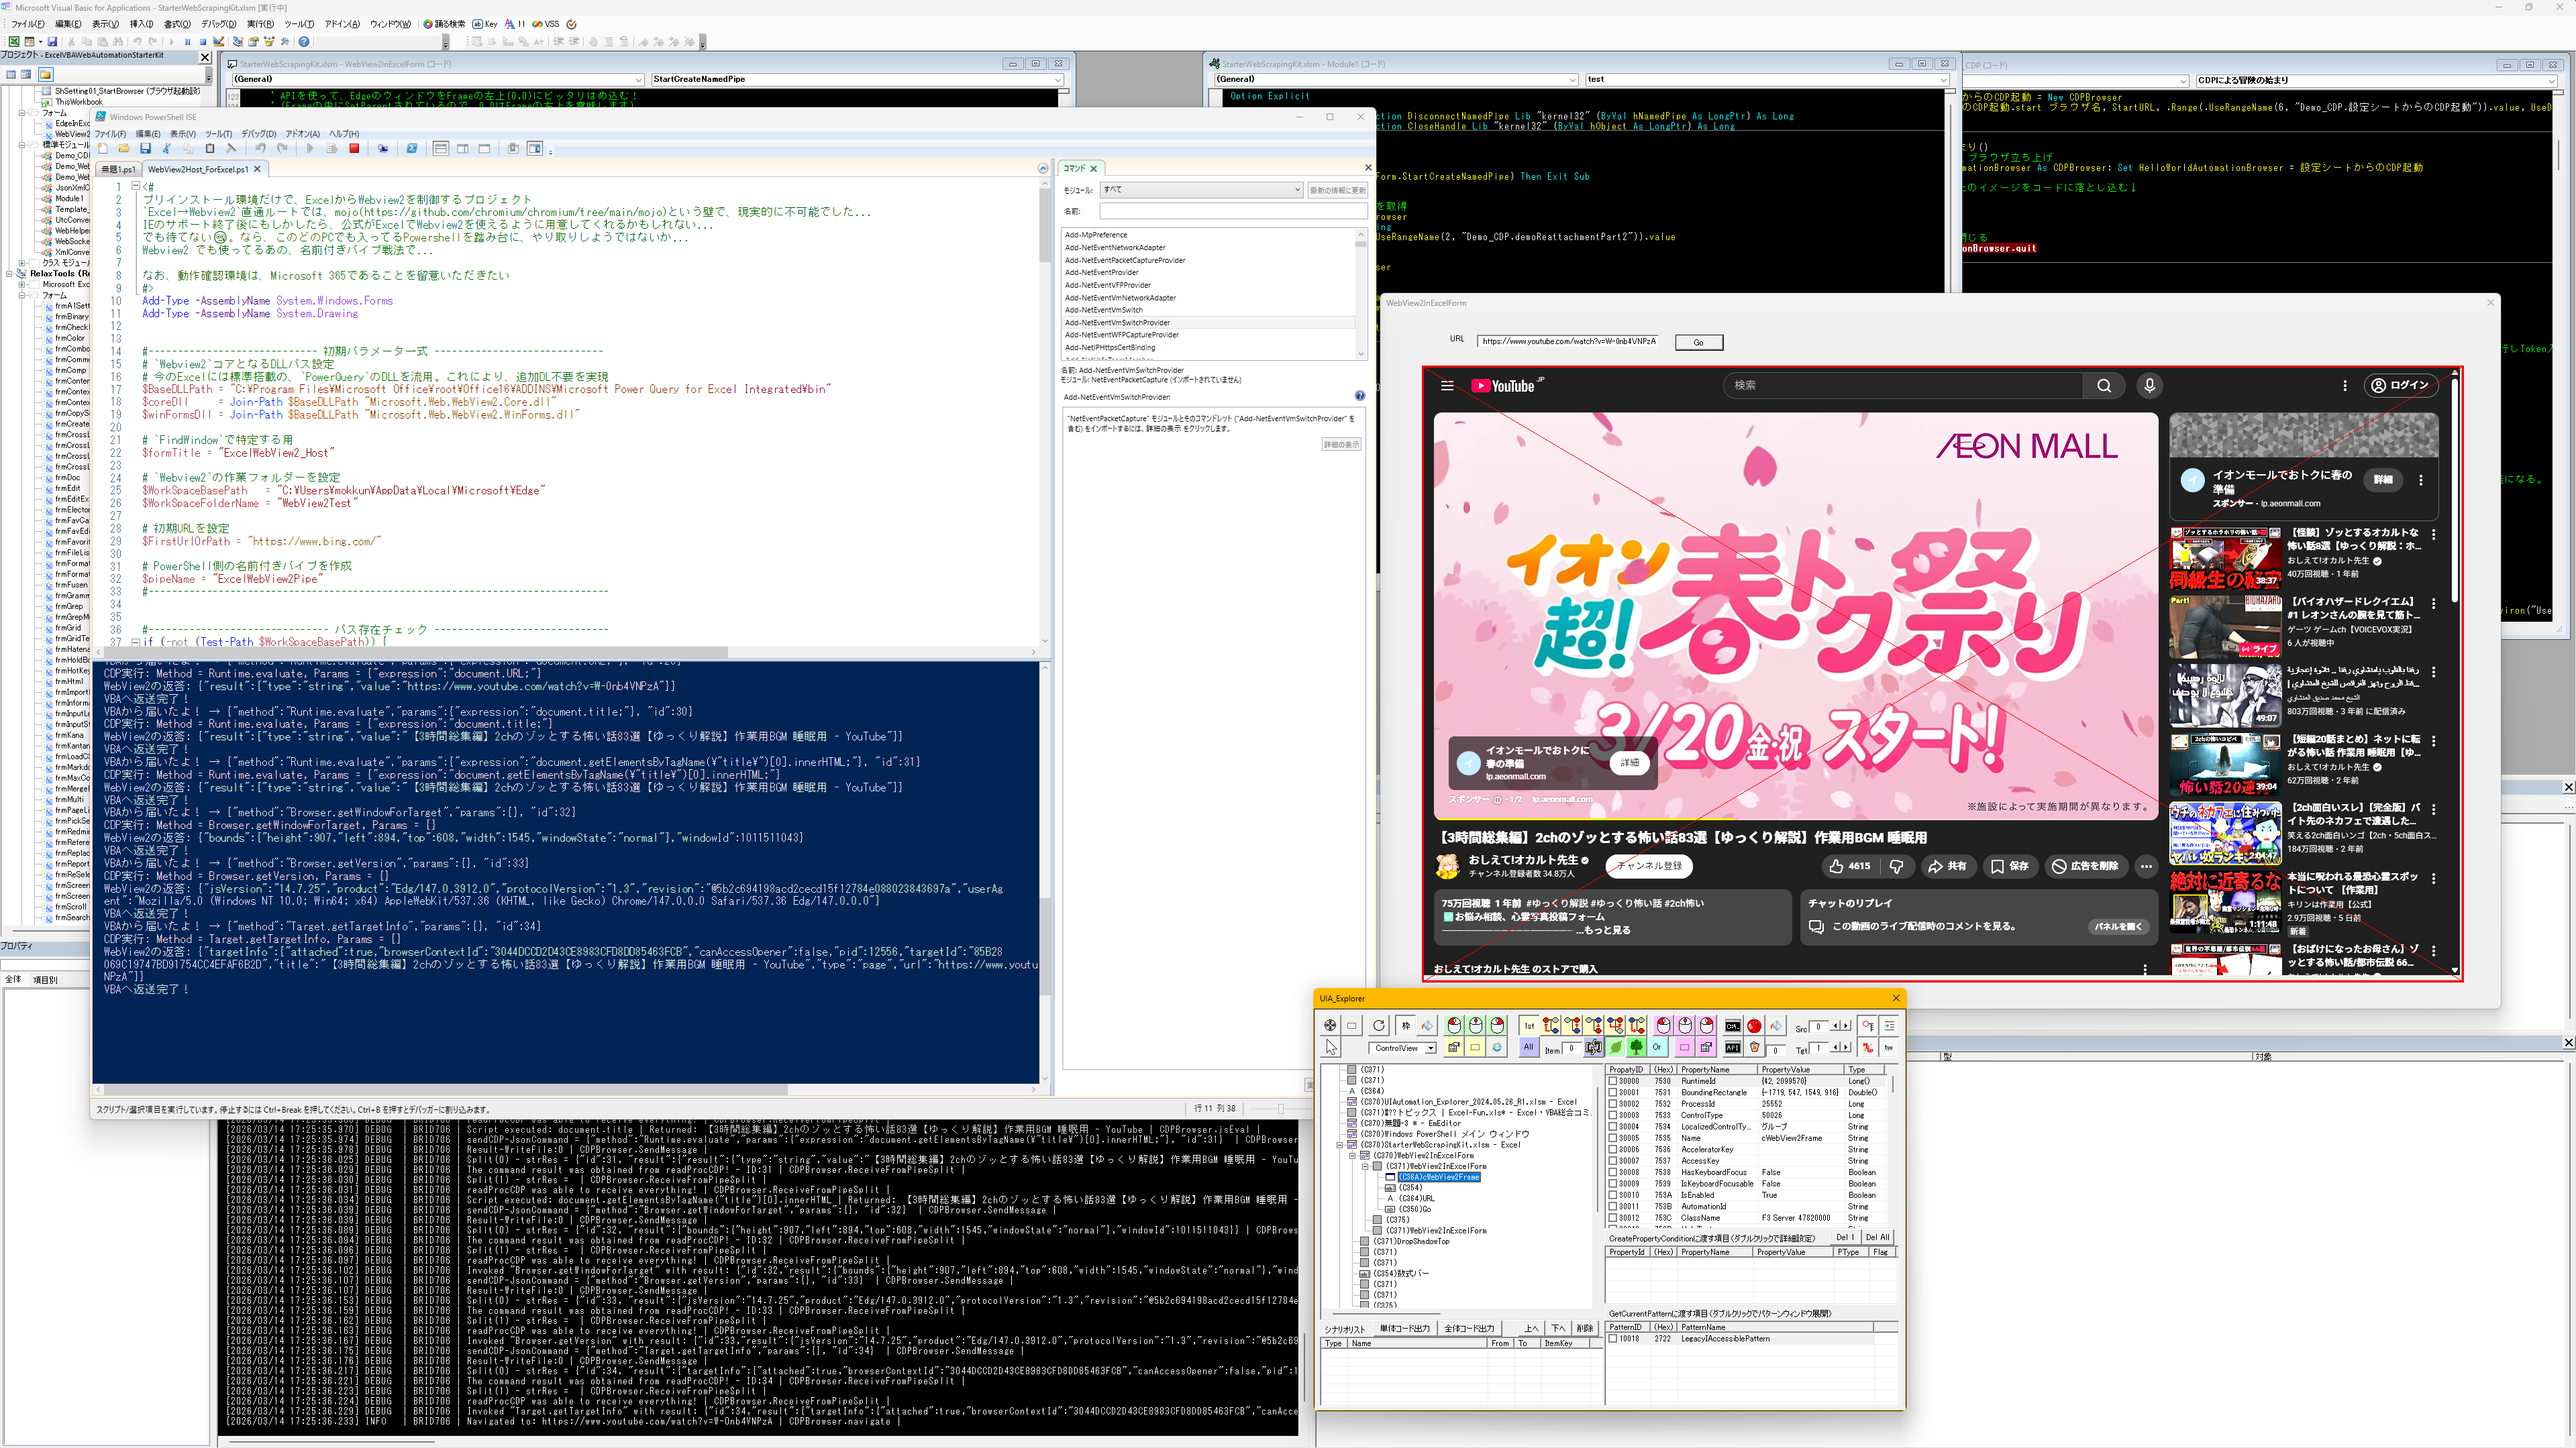Collapse the (C371)WebView2InExcelForm tree node
The image size is (2576, 1448).
[x=1365, y=1167]
